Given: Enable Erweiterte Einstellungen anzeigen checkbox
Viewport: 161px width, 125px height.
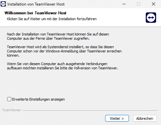Looking at the screenshot, I should (9, 99).
